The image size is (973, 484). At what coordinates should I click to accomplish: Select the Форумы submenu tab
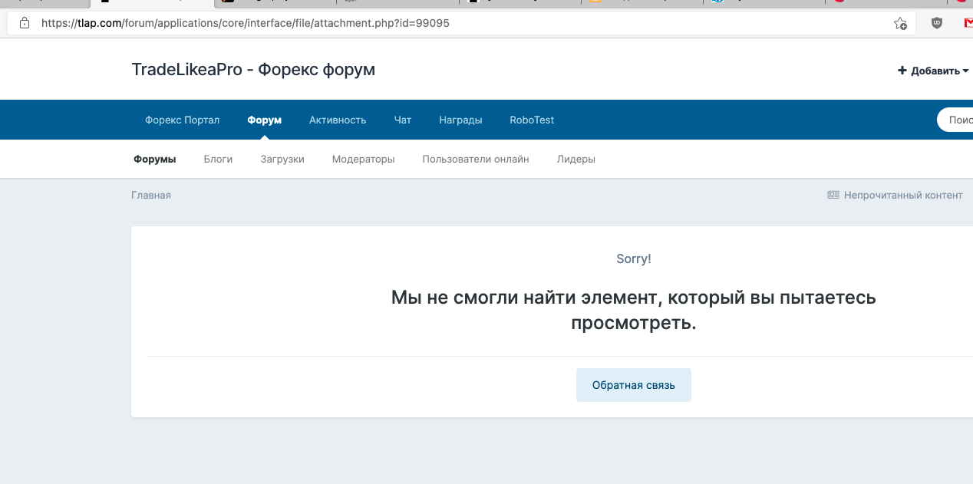[155, 159]
